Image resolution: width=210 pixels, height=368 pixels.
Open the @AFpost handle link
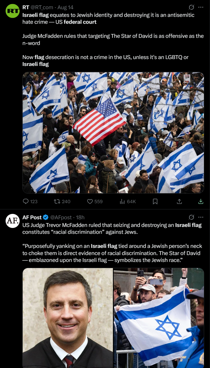[x=61, y=217]
